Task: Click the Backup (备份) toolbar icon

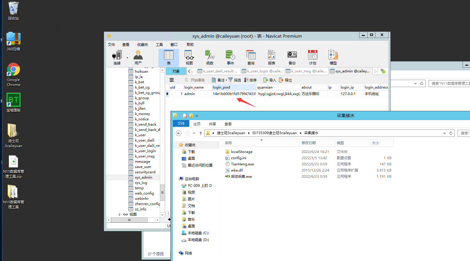Action: point(292,57)
